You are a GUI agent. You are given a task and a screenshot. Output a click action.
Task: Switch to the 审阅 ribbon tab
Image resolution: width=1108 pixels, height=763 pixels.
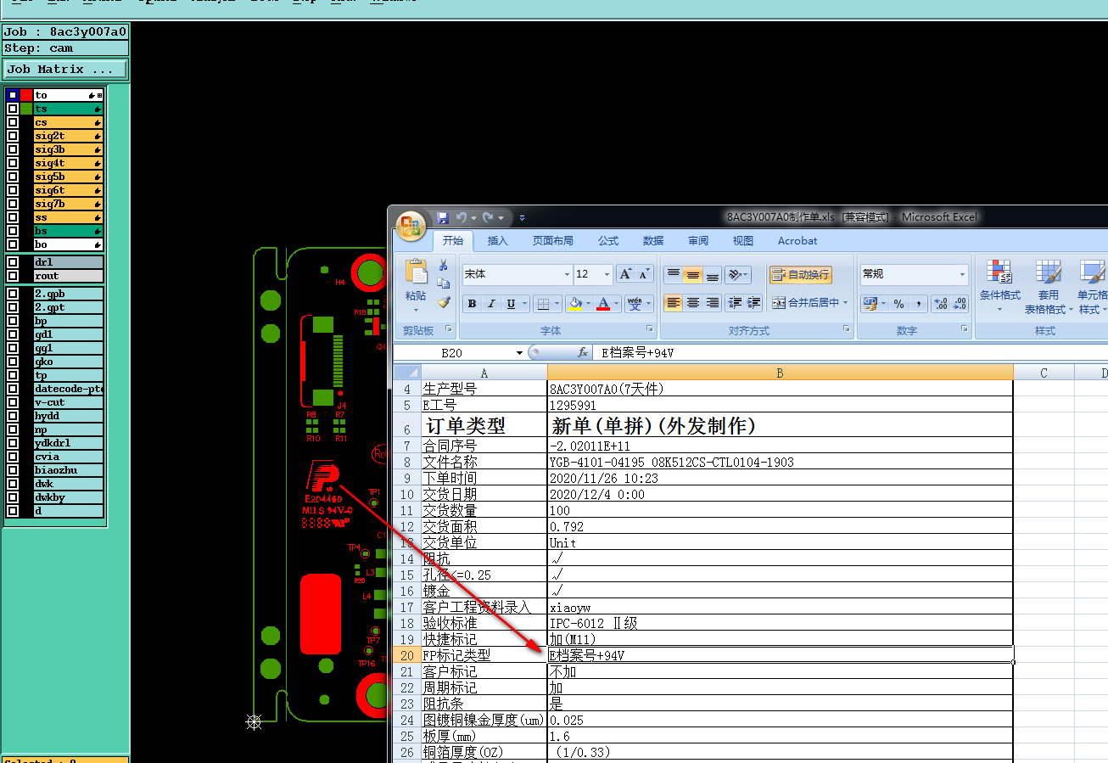pos(698,241)
